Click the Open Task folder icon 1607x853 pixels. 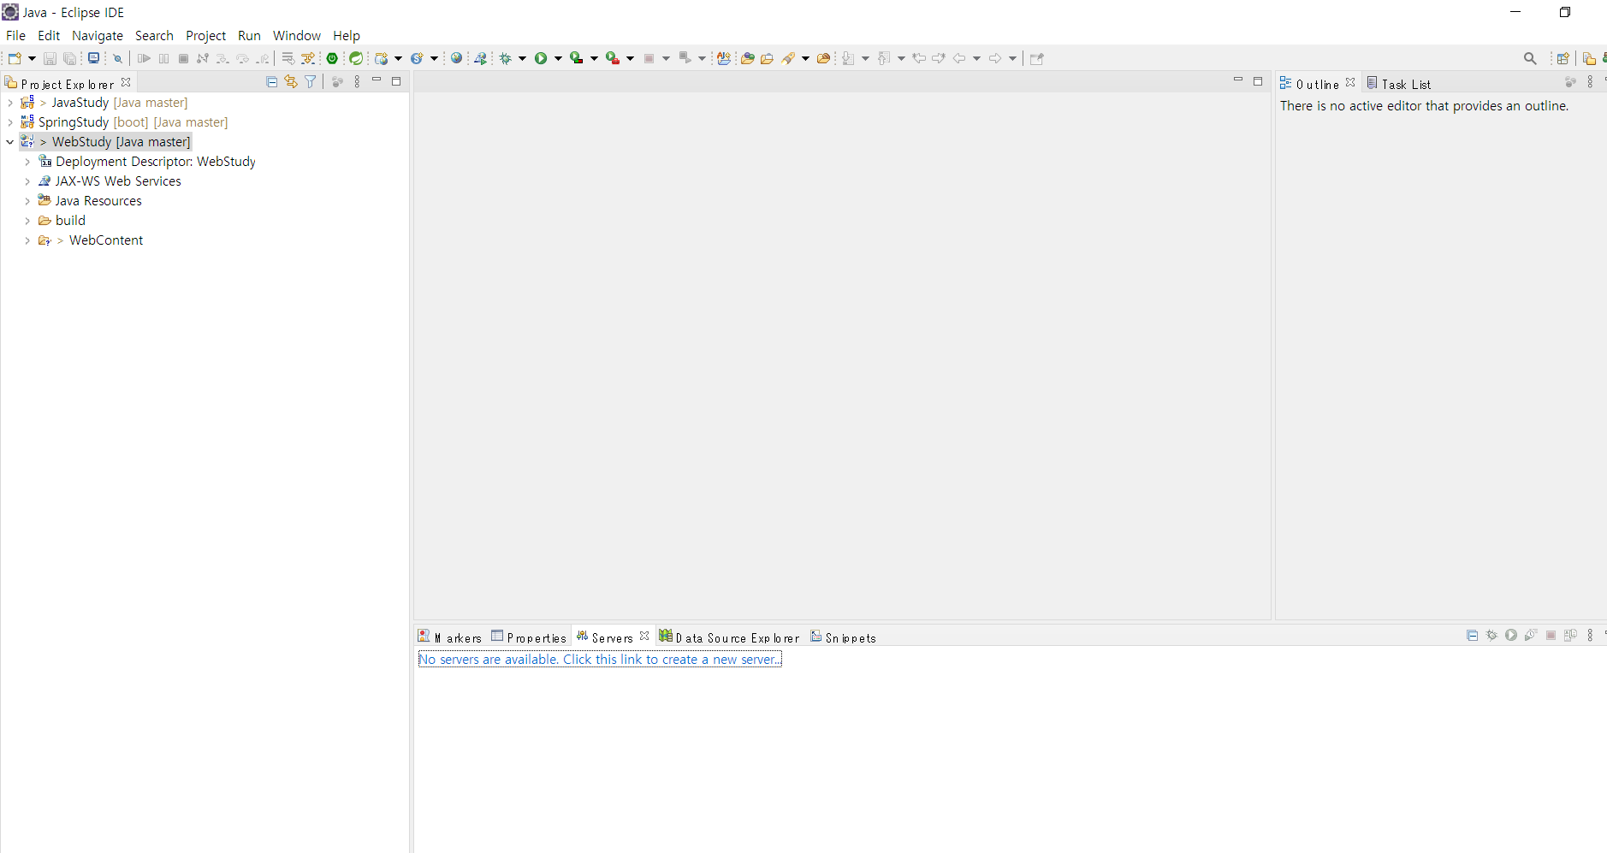pyautogui.click(x=767, y=58)
